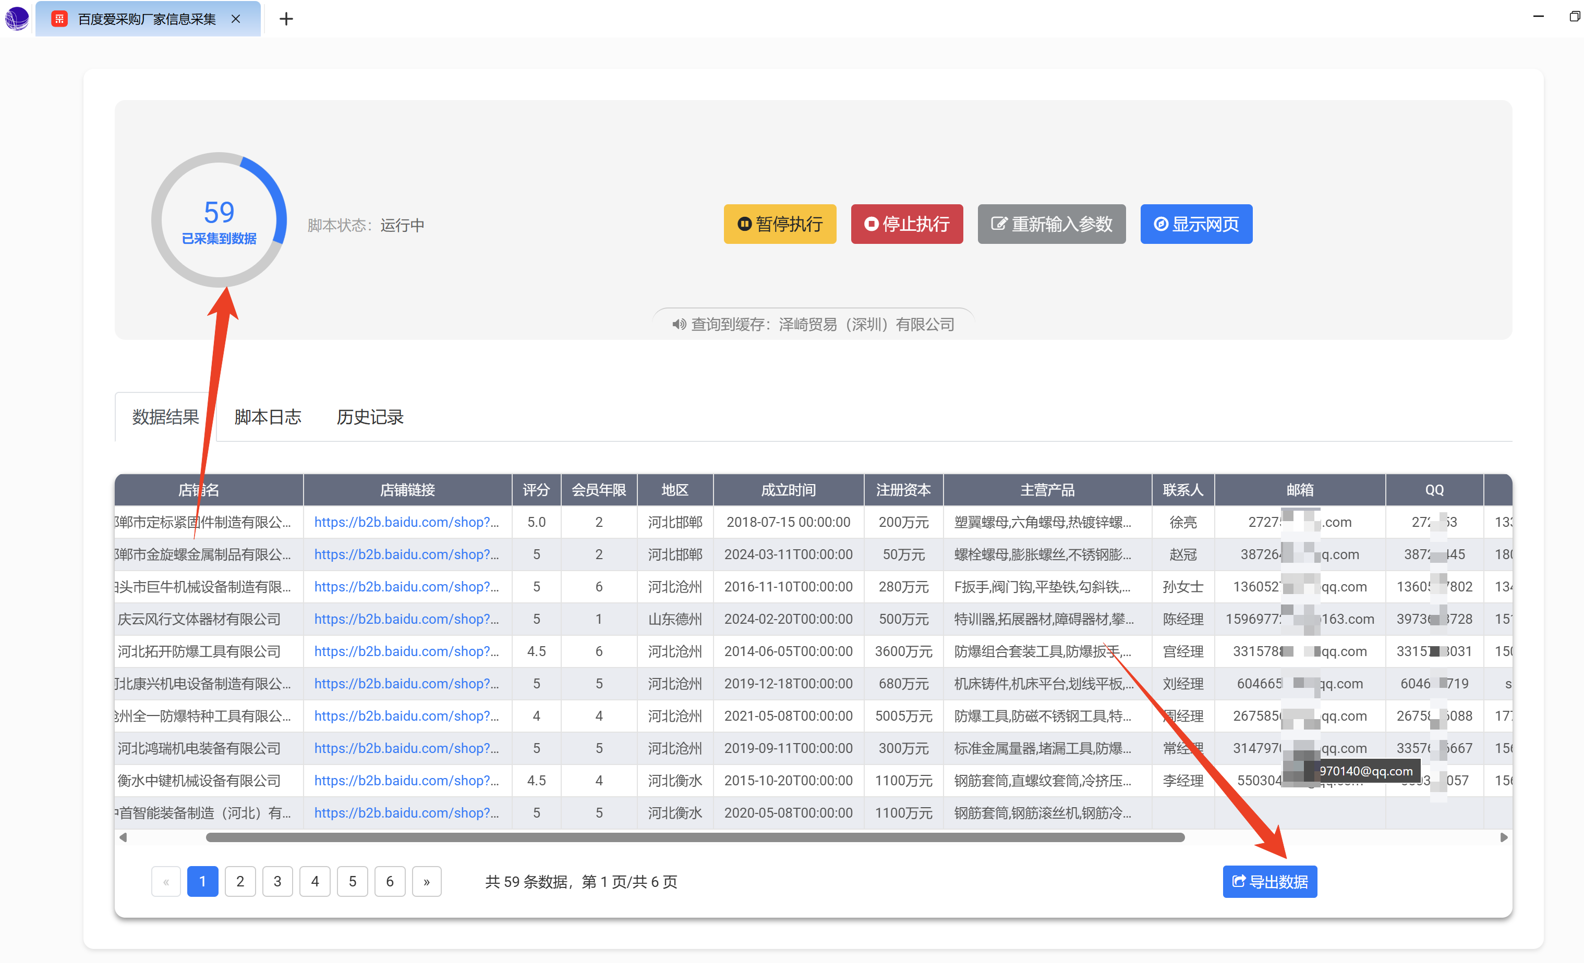Restore the browser window size
This screenshot has height=963, width=1584.
(x=1575, y=17)
